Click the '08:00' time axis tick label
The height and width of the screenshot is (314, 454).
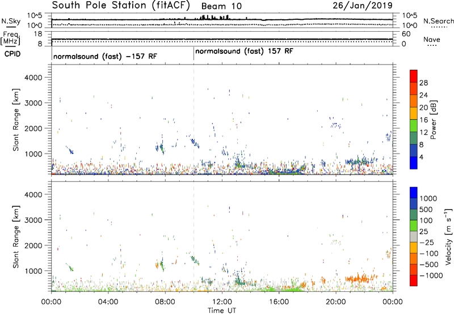click(x=165, y=302)
